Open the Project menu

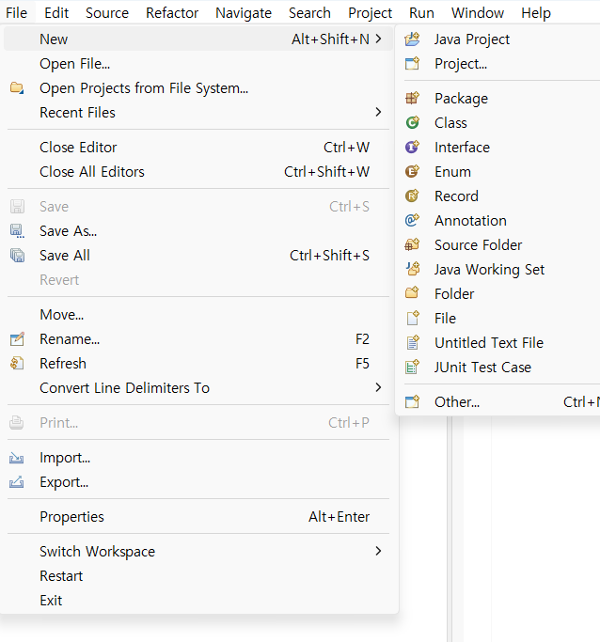(371, 13)
